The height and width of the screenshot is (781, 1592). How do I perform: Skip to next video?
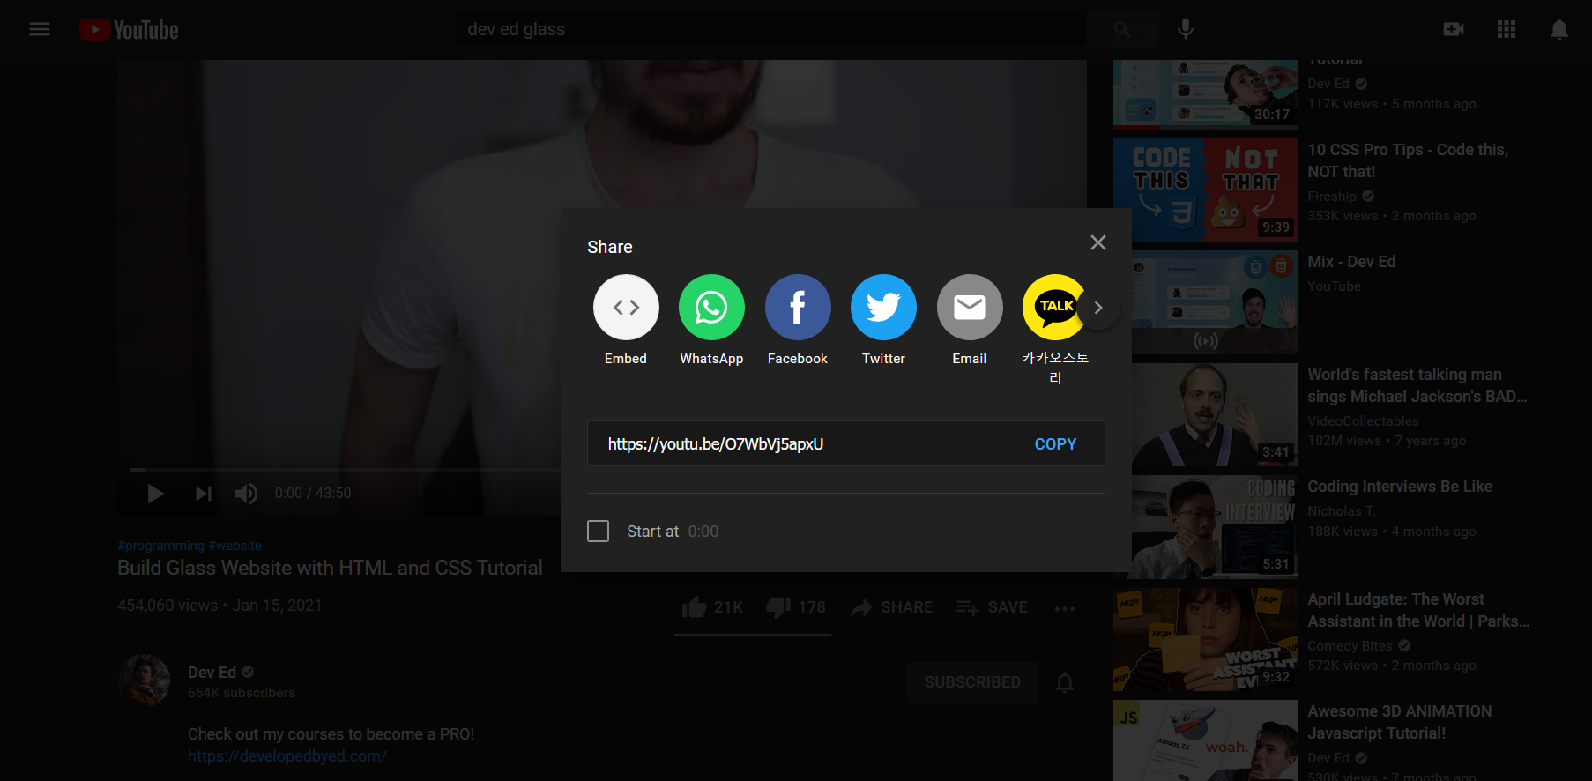pos(203,494)
